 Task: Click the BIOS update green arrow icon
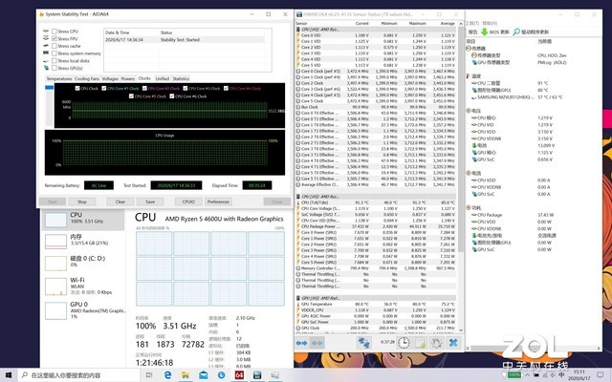[x=485, y=31]
